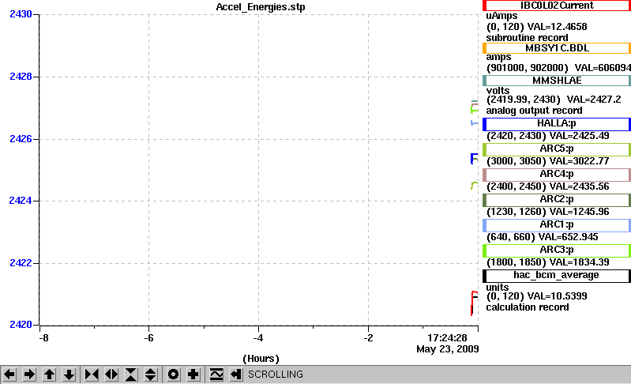Click the red IBC0L02Current trace on graph
This screenshot has height=384, width=631.
(x=472, y=302)
